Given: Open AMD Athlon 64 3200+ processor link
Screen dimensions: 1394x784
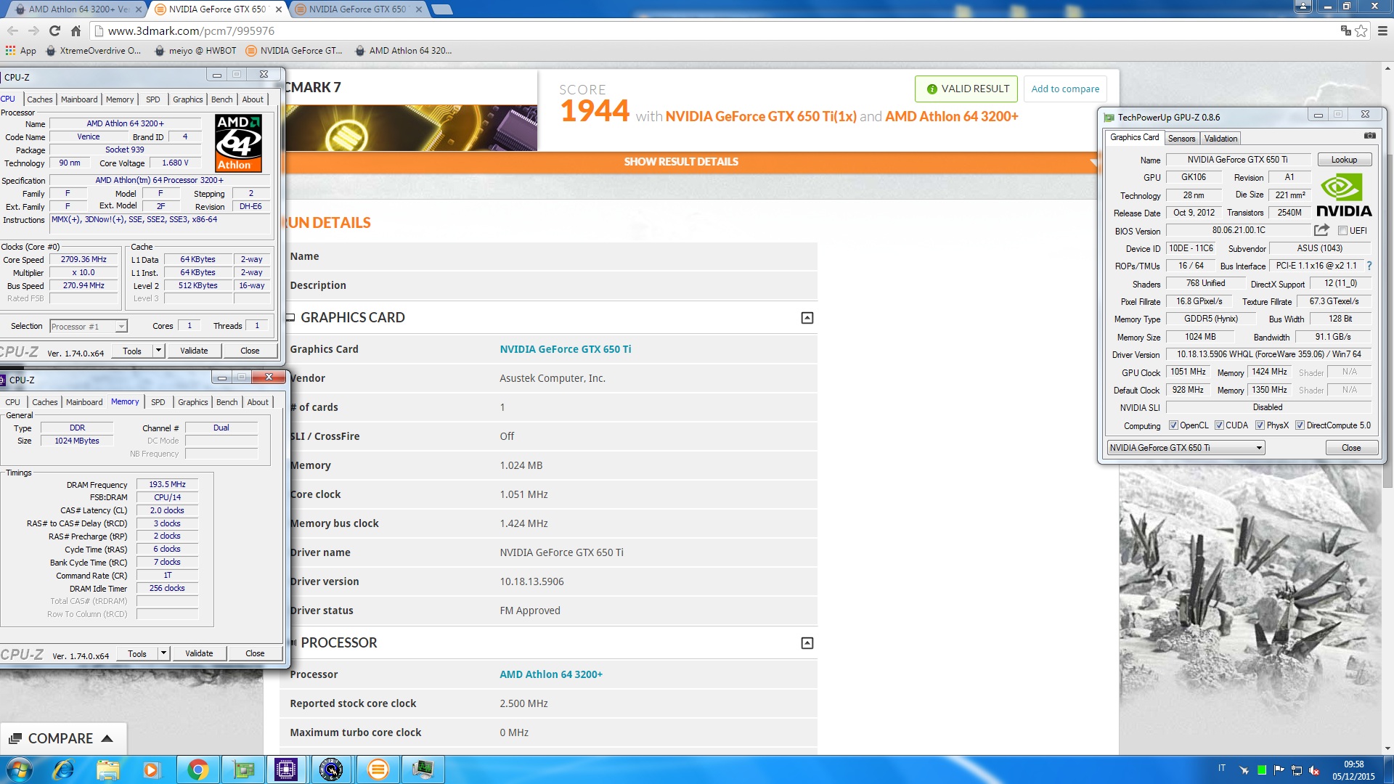Looking at the screenshot, I should [x=550, y=674].
